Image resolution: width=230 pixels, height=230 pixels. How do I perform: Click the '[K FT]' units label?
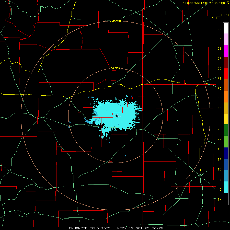216,18
